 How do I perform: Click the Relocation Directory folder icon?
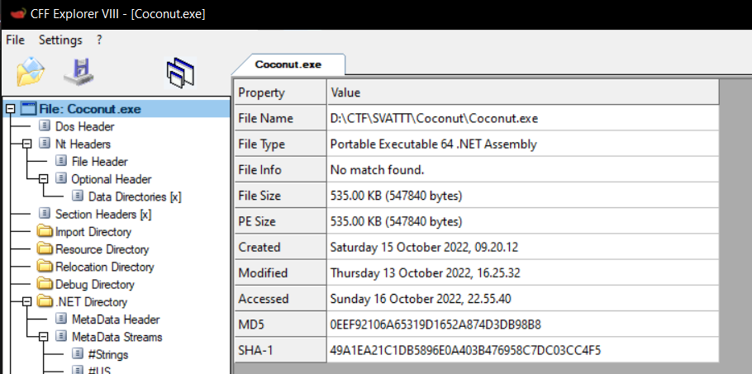click(x=45, y=267)
